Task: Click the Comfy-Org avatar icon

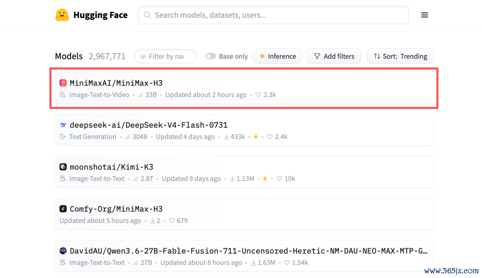Action: [x=63, y=209]
